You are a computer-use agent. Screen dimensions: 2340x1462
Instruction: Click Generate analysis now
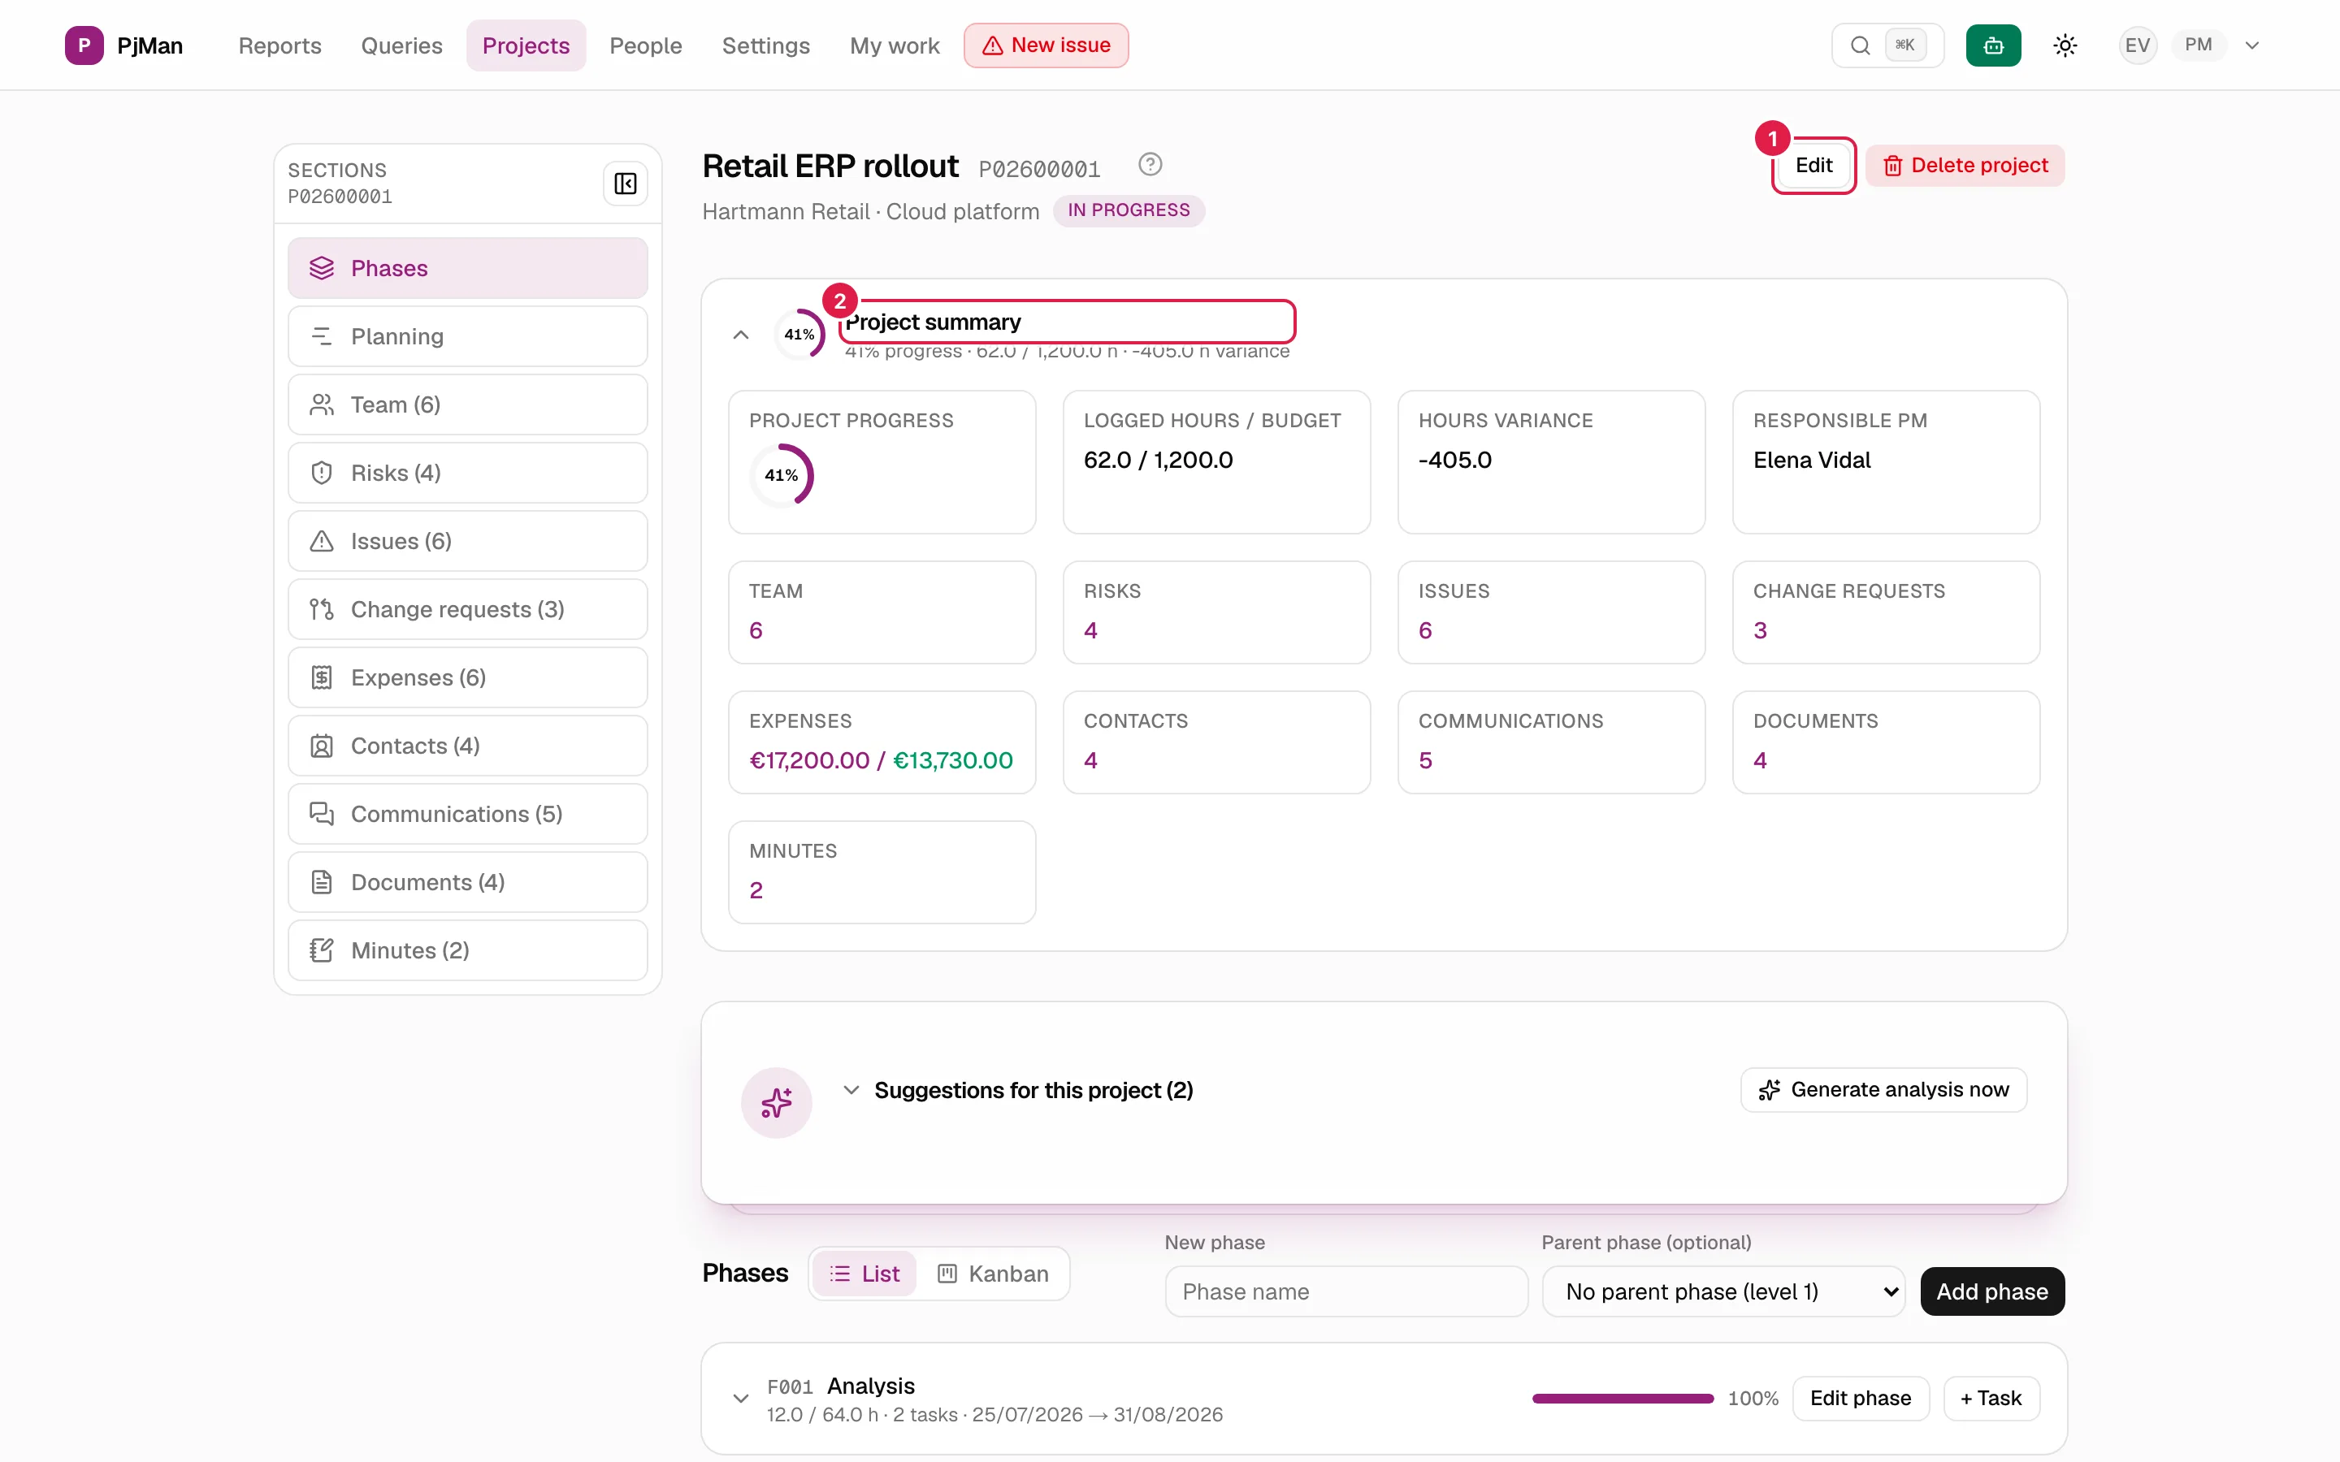1883,1090
